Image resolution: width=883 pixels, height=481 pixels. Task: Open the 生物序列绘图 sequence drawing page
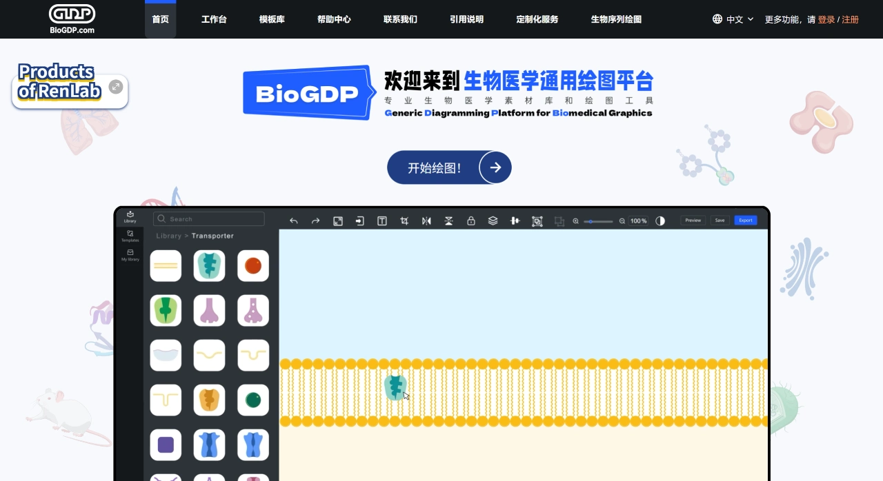point(616,19)
